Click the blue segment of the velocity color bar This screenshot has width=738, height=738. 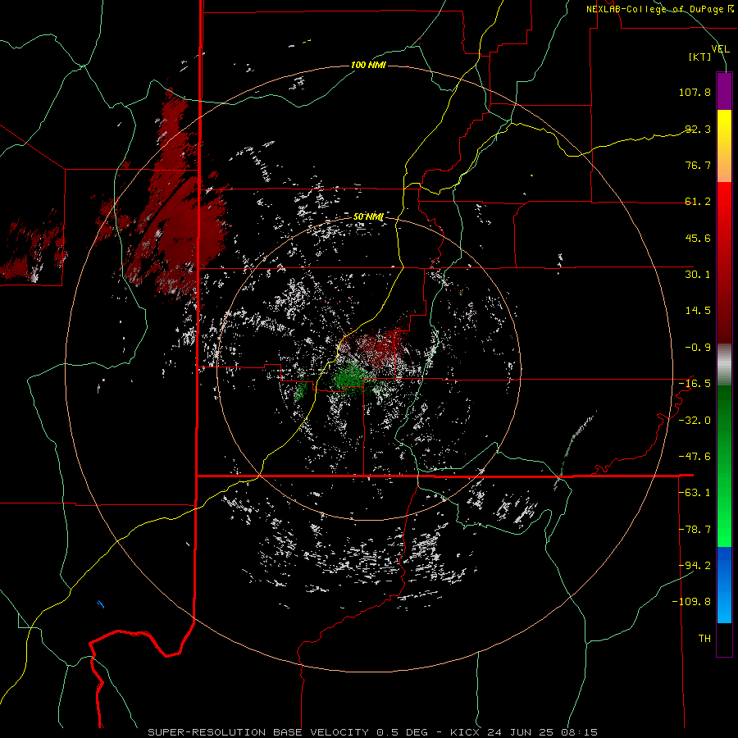pyautogui.click(x=724, y=585)
